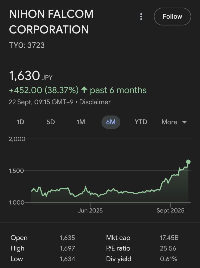
Task: Switch chart to YTD range
Action: (x=141, y=122)
